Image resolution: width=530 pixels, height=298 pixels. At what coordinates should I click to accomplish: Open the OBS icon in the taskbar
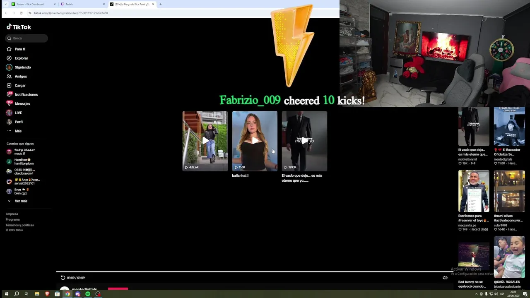[98, 294]
